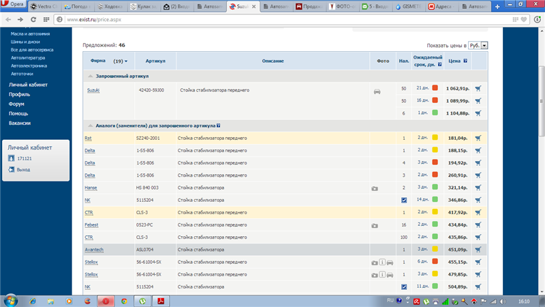Add Rat SZ240-2001 to cart

click(478, 138)
